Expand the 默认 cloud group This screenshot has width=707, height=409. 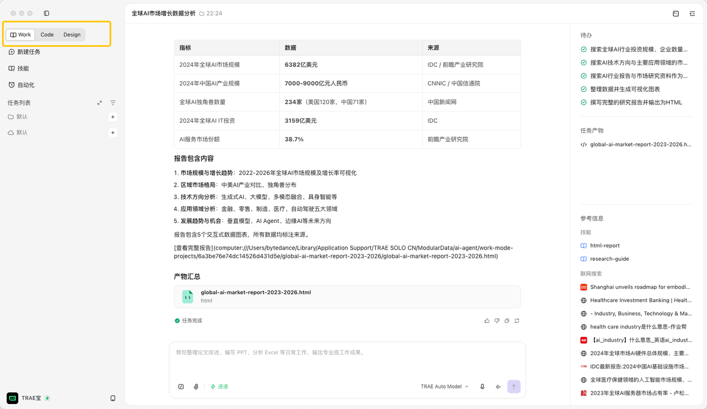18,132
